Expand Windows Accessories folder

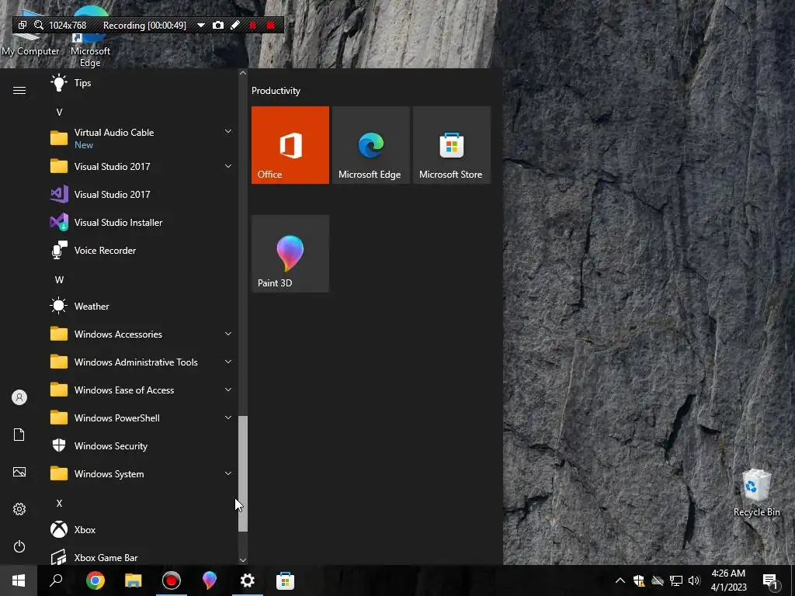228,334
